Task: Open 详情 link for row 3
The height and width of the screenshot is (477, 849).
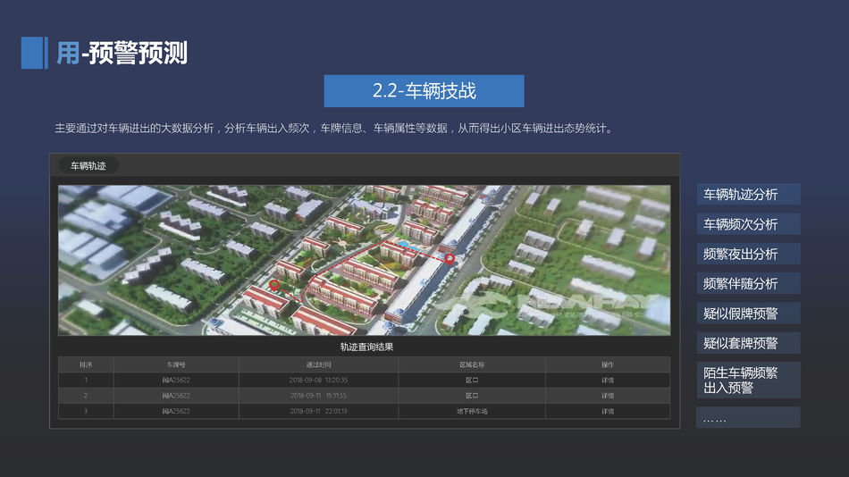Action: [608, 412]
